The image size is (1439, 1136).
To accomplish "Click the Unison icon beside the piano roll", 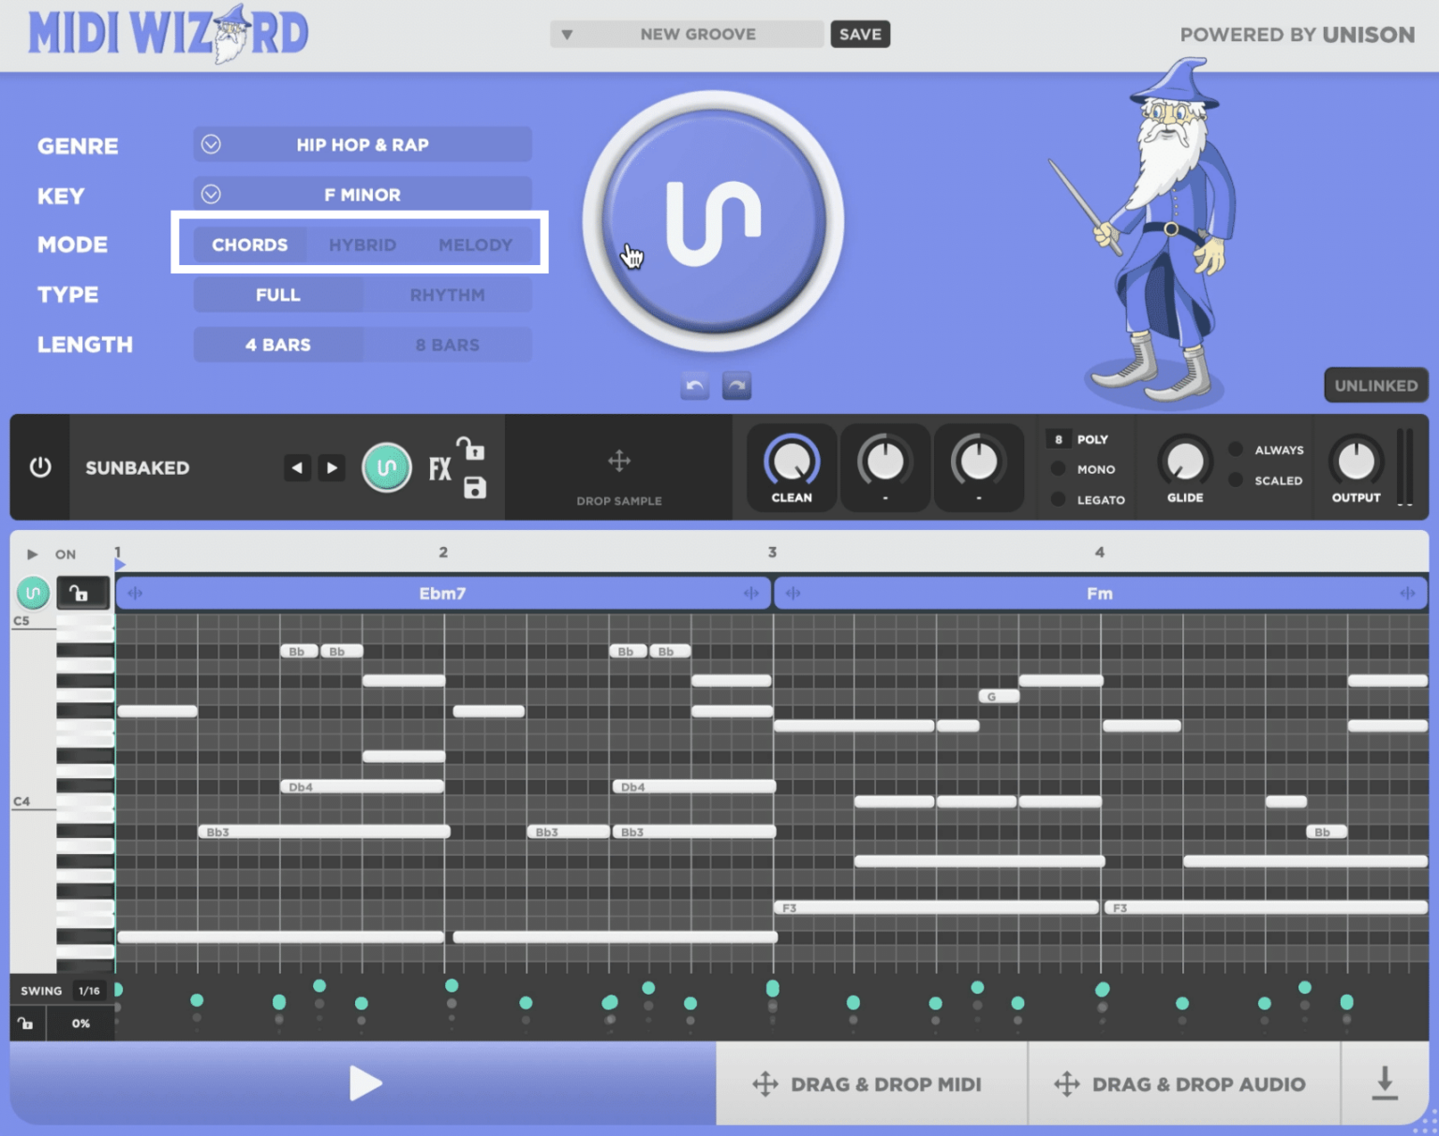I will [33, 592].
